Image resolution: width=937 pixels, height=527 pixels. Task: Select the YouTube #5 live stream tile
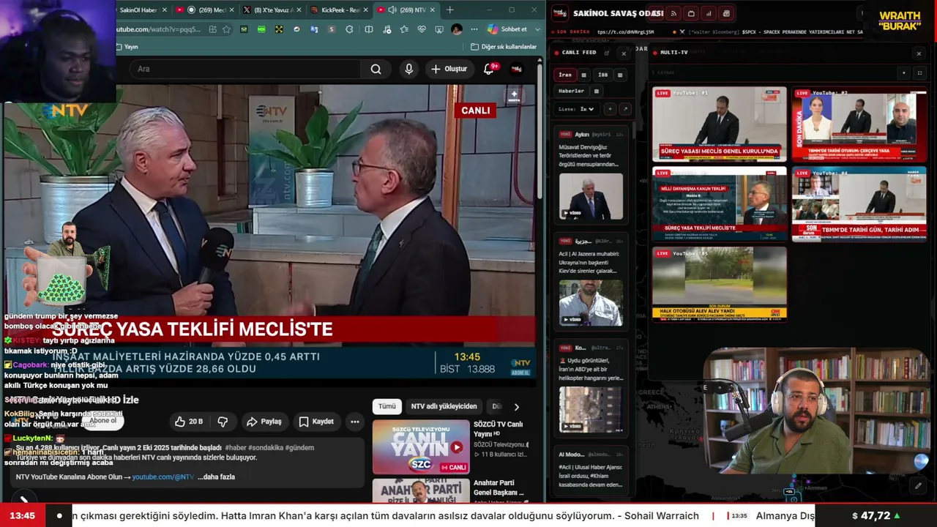[720, 284]
